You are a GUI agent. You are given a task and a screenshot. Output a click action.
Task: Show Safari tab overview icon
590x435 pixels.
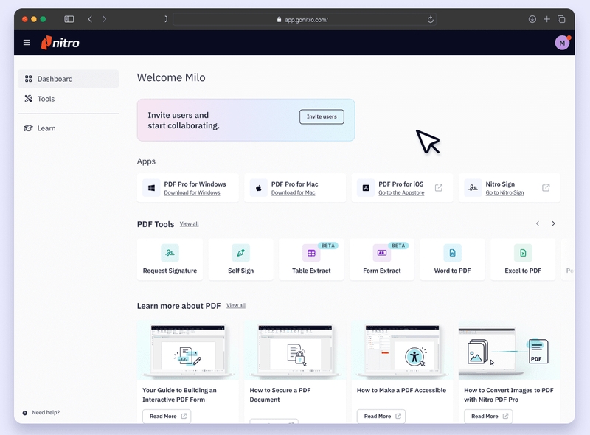pyautogui.click(x=561, y=19)
